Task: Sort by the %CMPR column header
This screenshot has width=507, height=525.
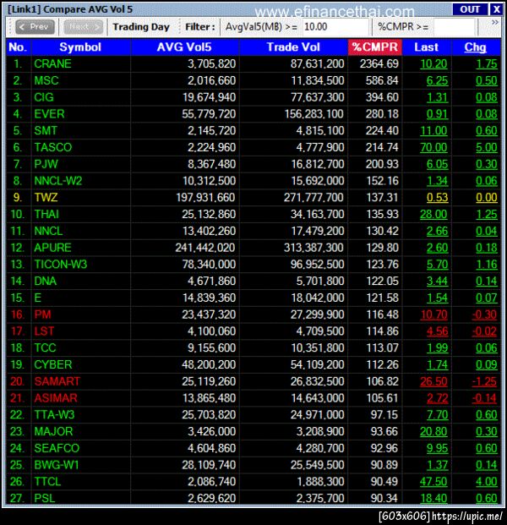Action: tap(375, 47)
